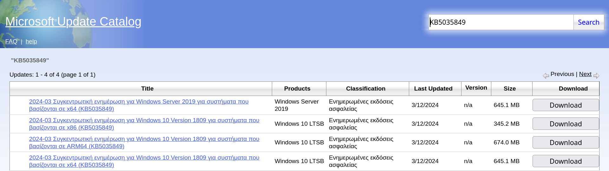Click the Search button
The width and height of the screenshot is (609, 171).
tap(589, 22)
